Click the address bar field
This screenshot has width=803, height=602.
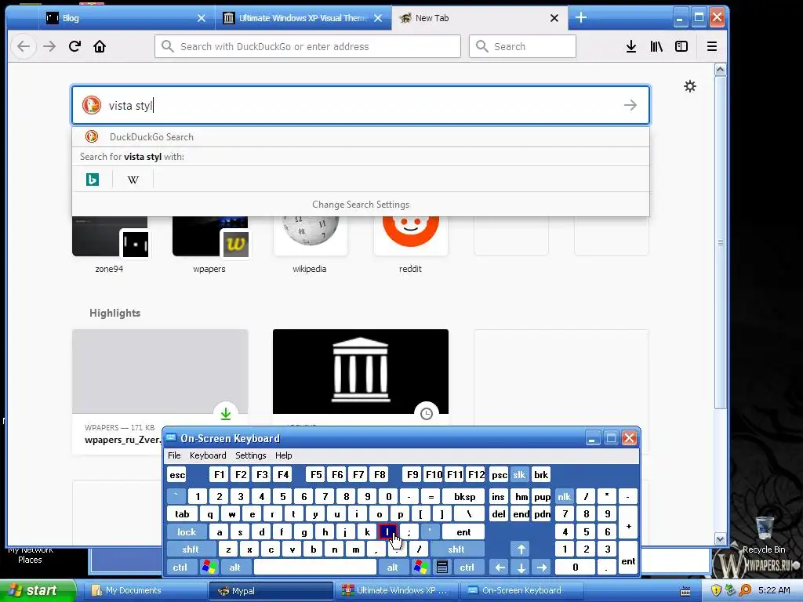tap(307, 46)
